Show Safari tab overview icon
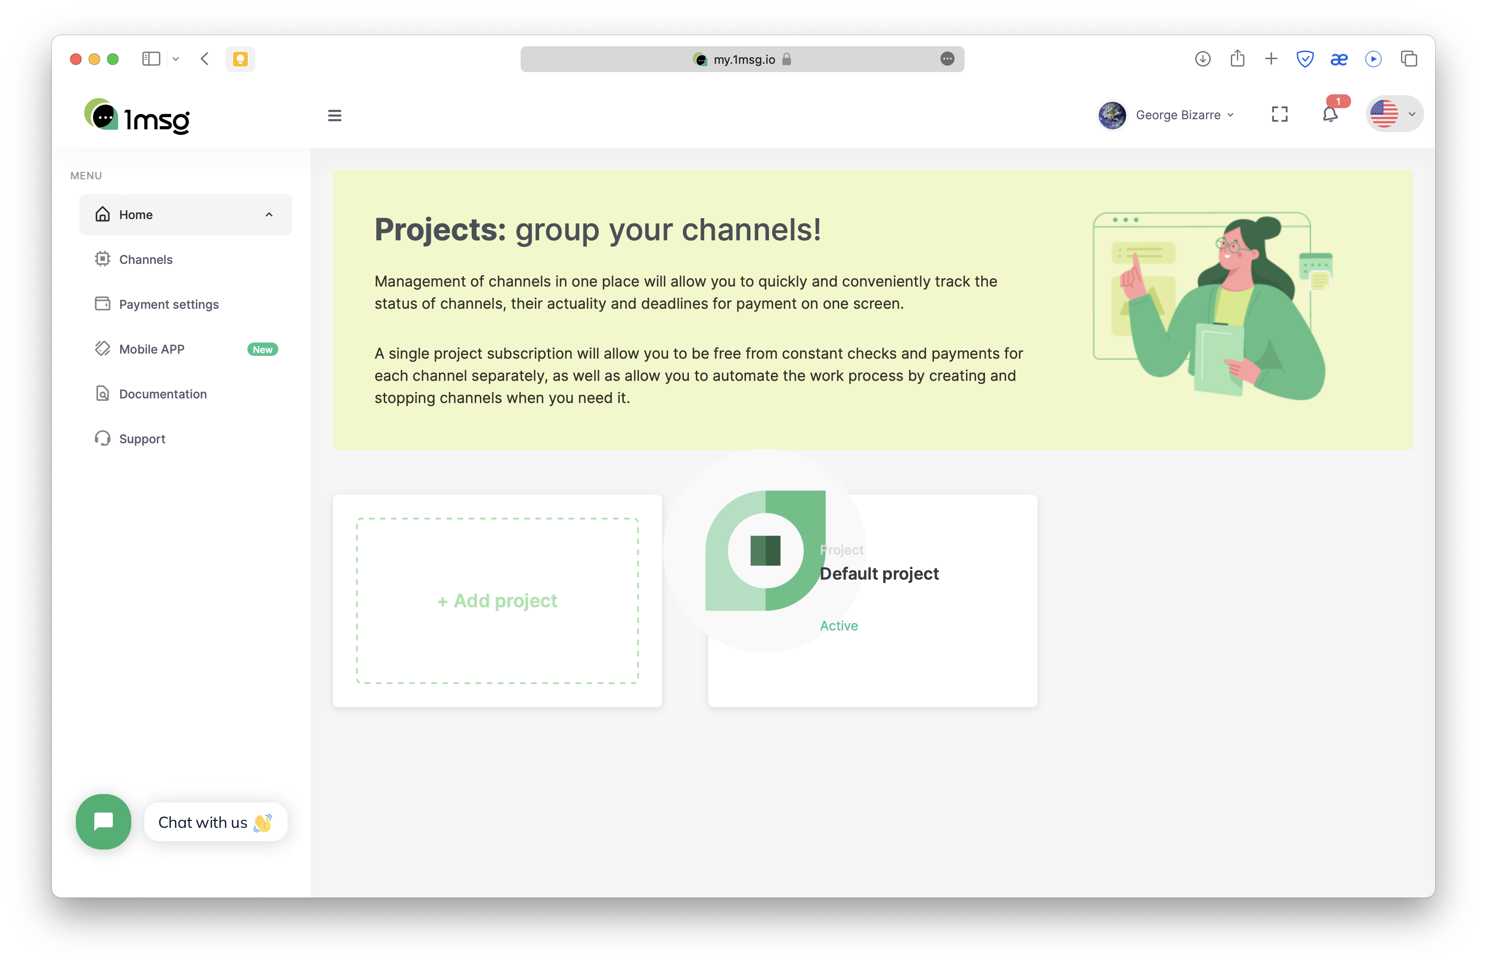1487x966 pixels. click(x=1408, y=59)
